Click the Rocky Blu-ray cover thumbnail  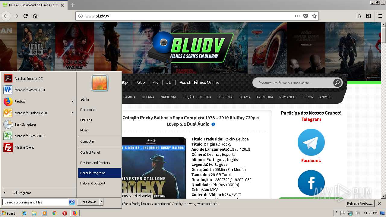point(154,168)
